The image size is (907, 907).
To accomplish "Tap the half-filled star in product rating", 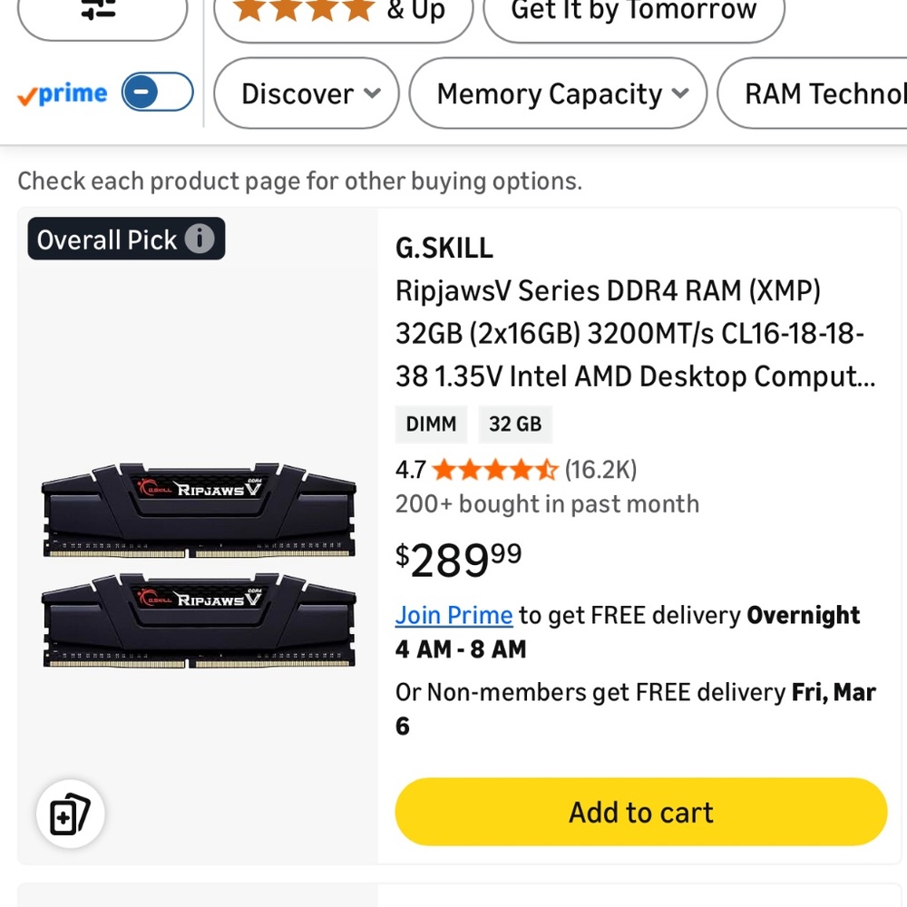I will click(548, 470).
